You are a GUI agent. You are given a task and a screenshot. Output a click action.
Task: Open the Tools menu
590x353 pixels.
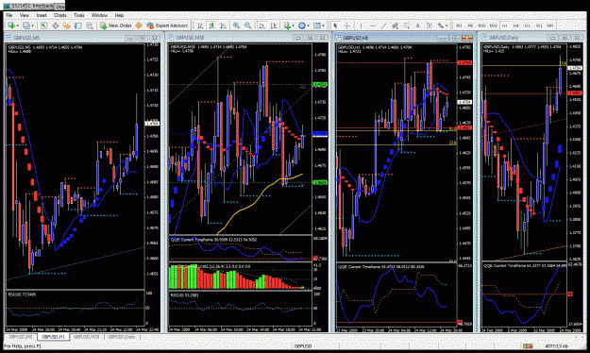pyautogui.click(x=79, y=15)
